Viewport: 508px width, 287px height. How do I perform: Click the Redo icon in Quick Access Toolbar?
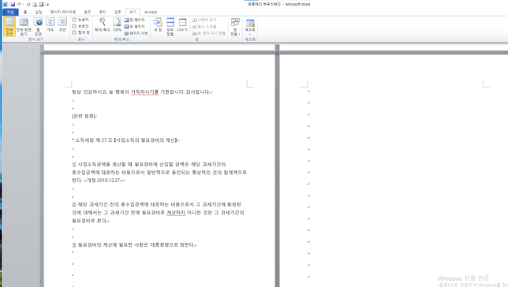(28, 4)
